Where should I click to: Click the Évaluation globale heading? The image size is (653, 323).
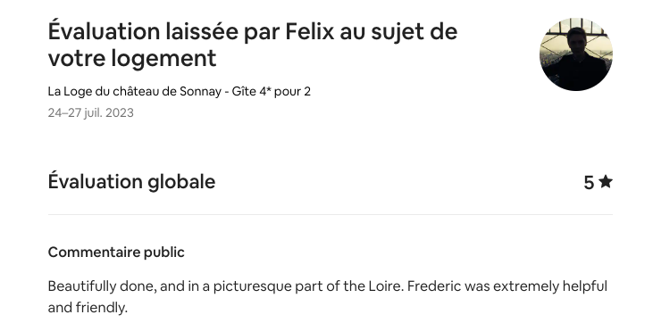(131, 182)
